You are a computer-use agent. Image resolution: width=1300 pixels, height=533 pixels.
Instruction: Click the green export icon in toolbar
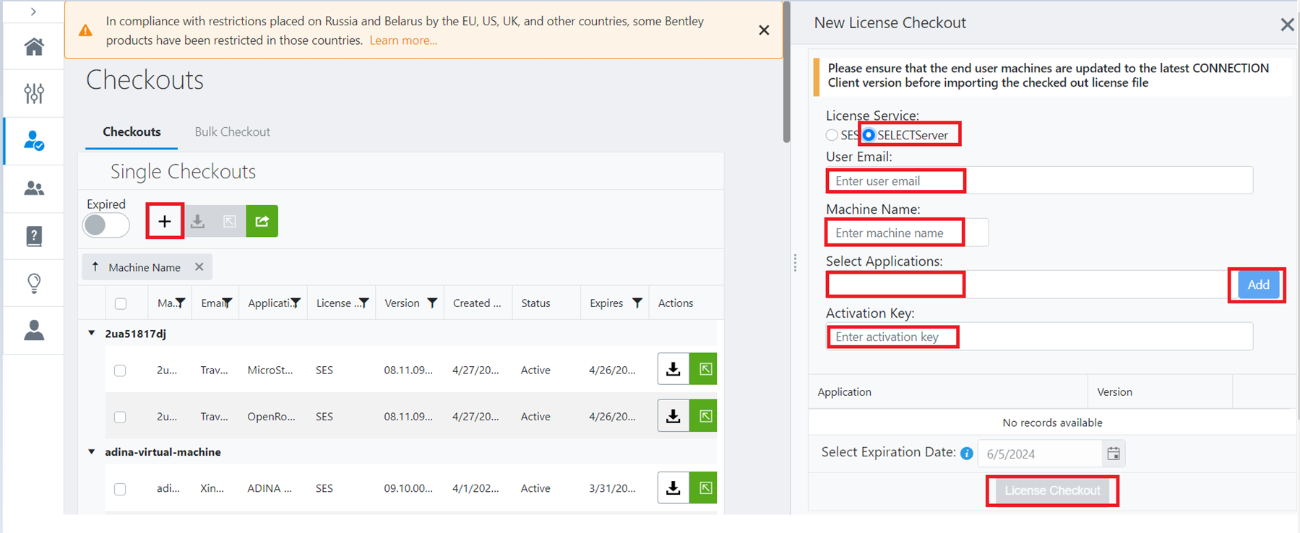tap(262, 221)
